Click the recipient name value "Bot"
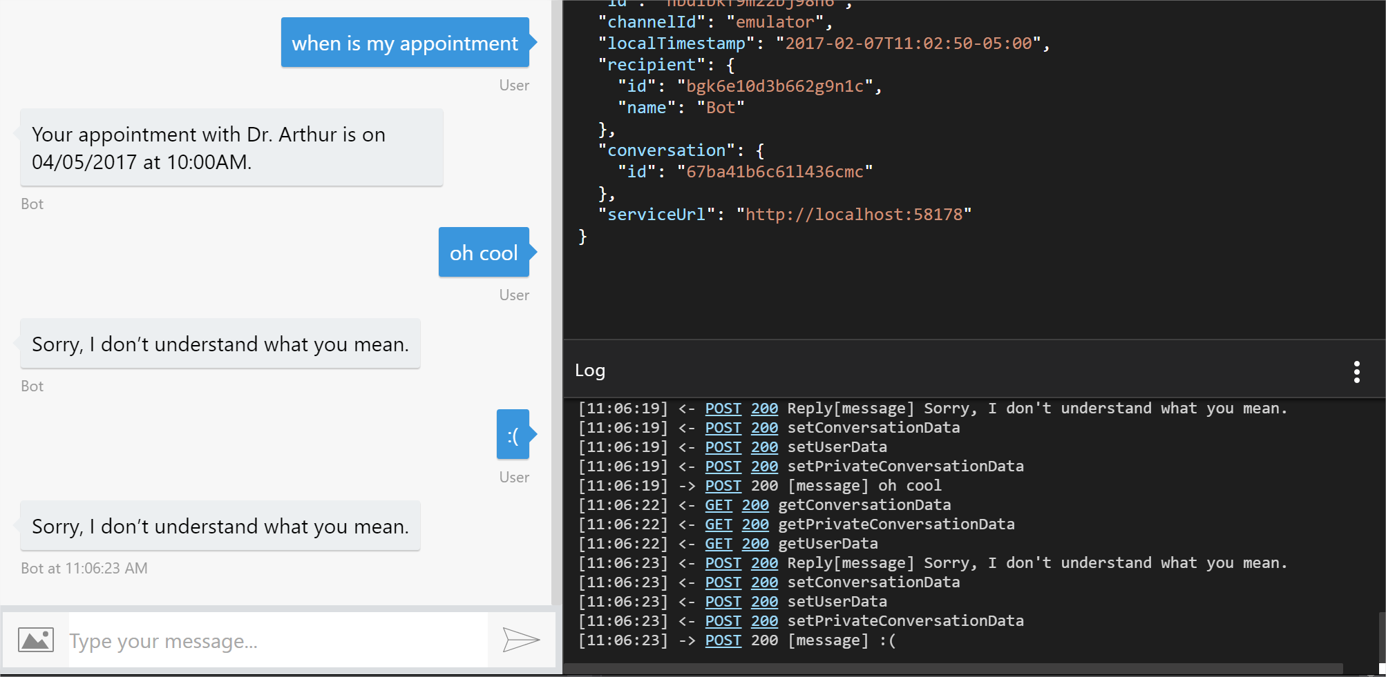 tap(721, 108)
